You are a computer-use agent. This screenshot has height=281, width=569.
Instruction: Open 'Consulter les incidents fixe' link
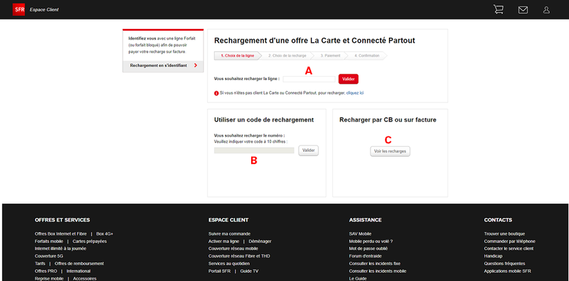point(374,264)
